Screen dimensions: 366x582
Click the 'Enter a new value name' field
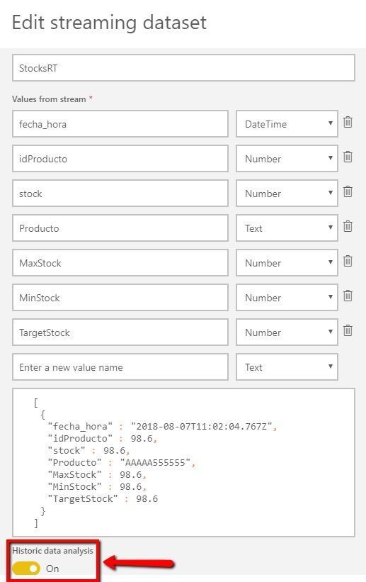[120, 367]
